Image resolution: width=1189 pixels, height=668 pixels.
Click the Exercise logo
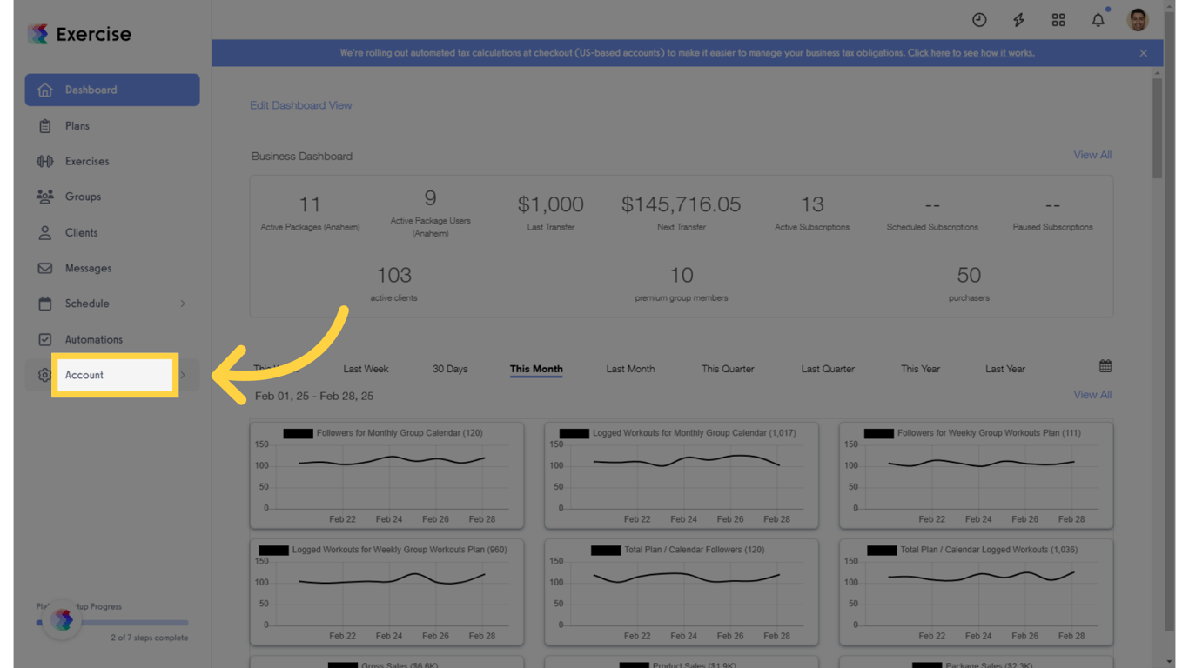pyautogui.click(x=79, y=34)
